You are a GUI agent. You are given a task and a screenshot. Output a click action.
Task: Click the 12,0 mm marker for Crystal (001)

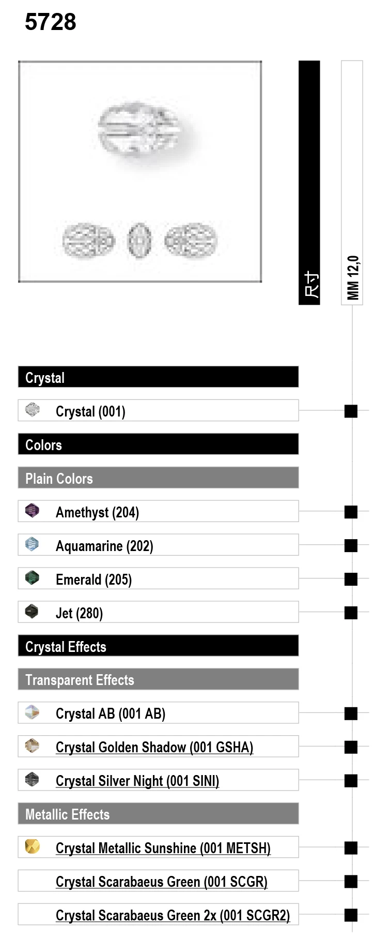351,411
